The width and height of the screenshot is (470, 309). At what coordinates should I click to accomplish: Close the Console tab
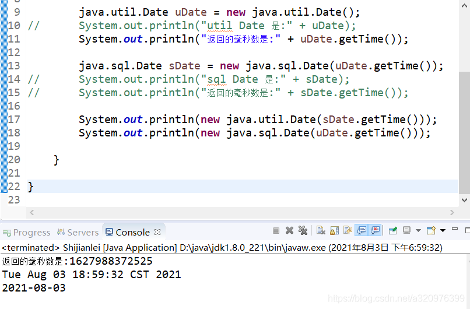click(x=157, y=232)
